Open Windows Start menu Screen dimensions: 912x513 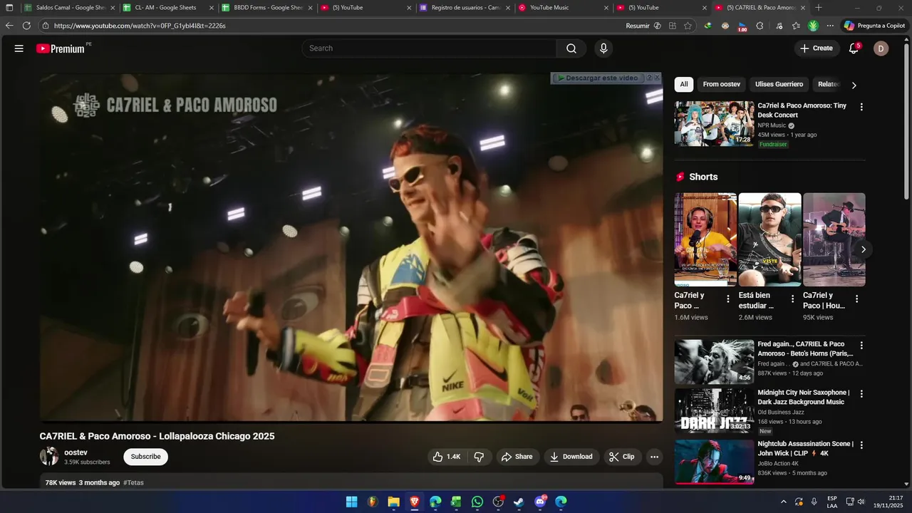(351, 502)
